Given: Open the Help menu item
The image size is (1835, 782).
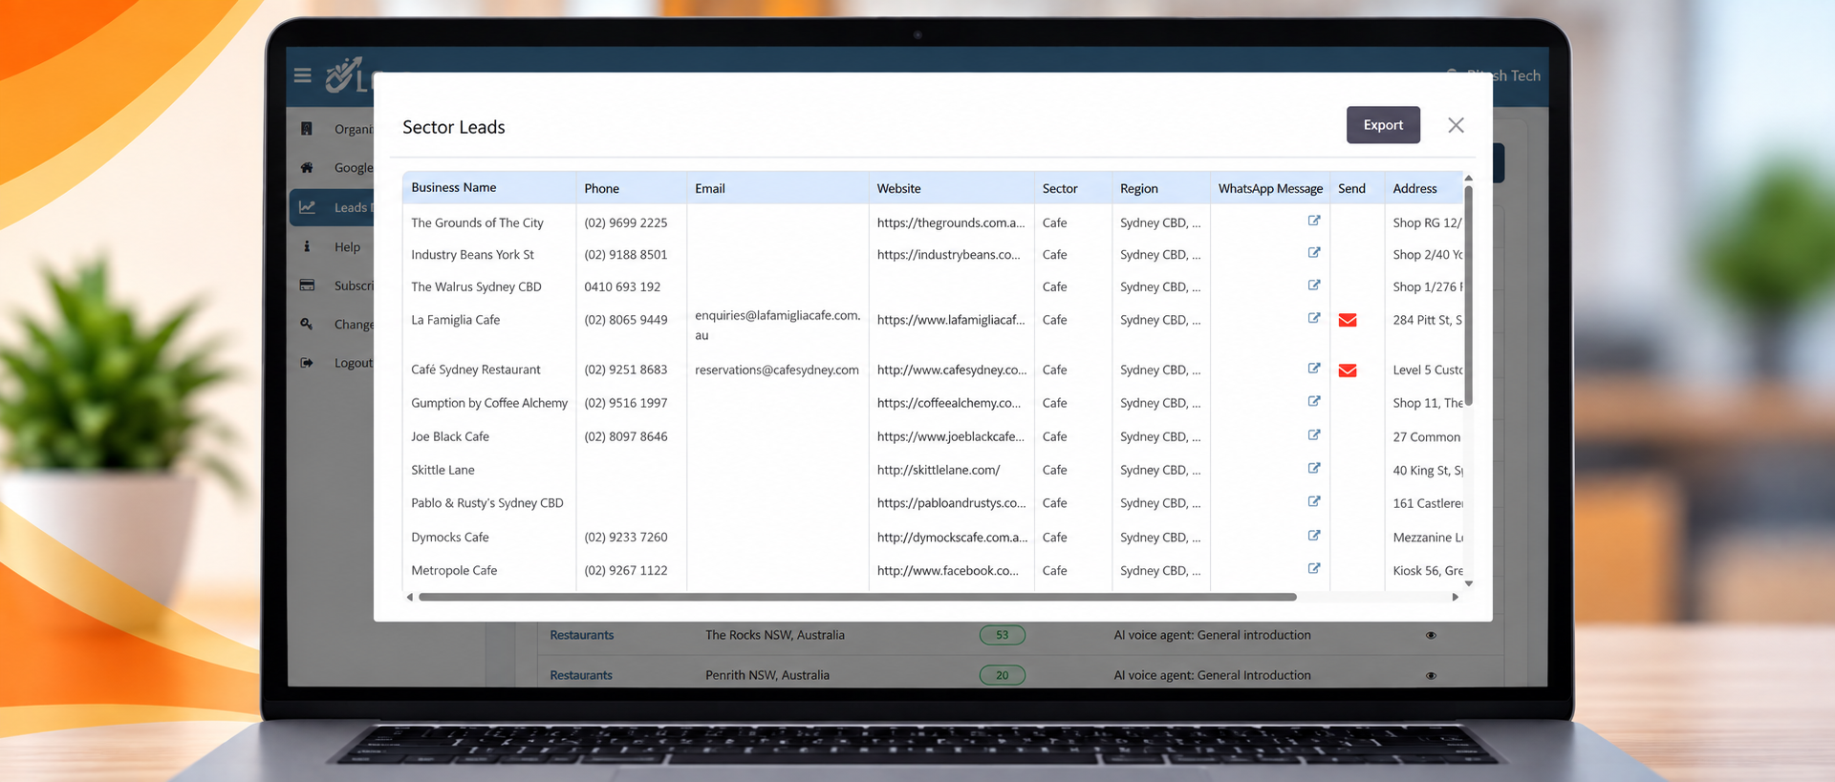Looking at the screenshot, I should point(347,247).
